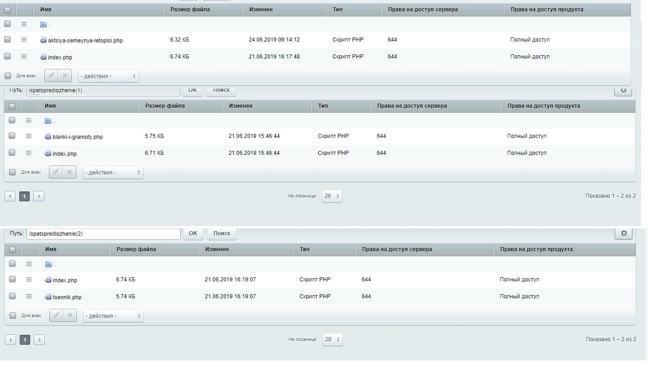Screen dimensions: 659x391
Task: Click file icon of index.php modified 16:17:48
Action: (x=43, y=57)
